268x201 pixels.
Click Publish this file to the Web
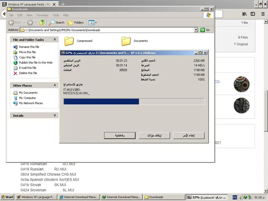36,63
